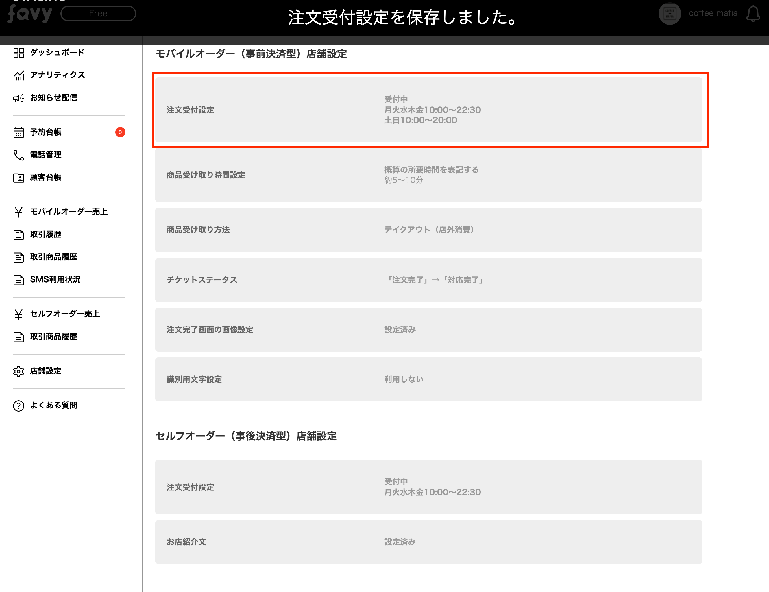Open チケットステータス setting row
Screen dimensions: 769x592
tap(428, 280)
